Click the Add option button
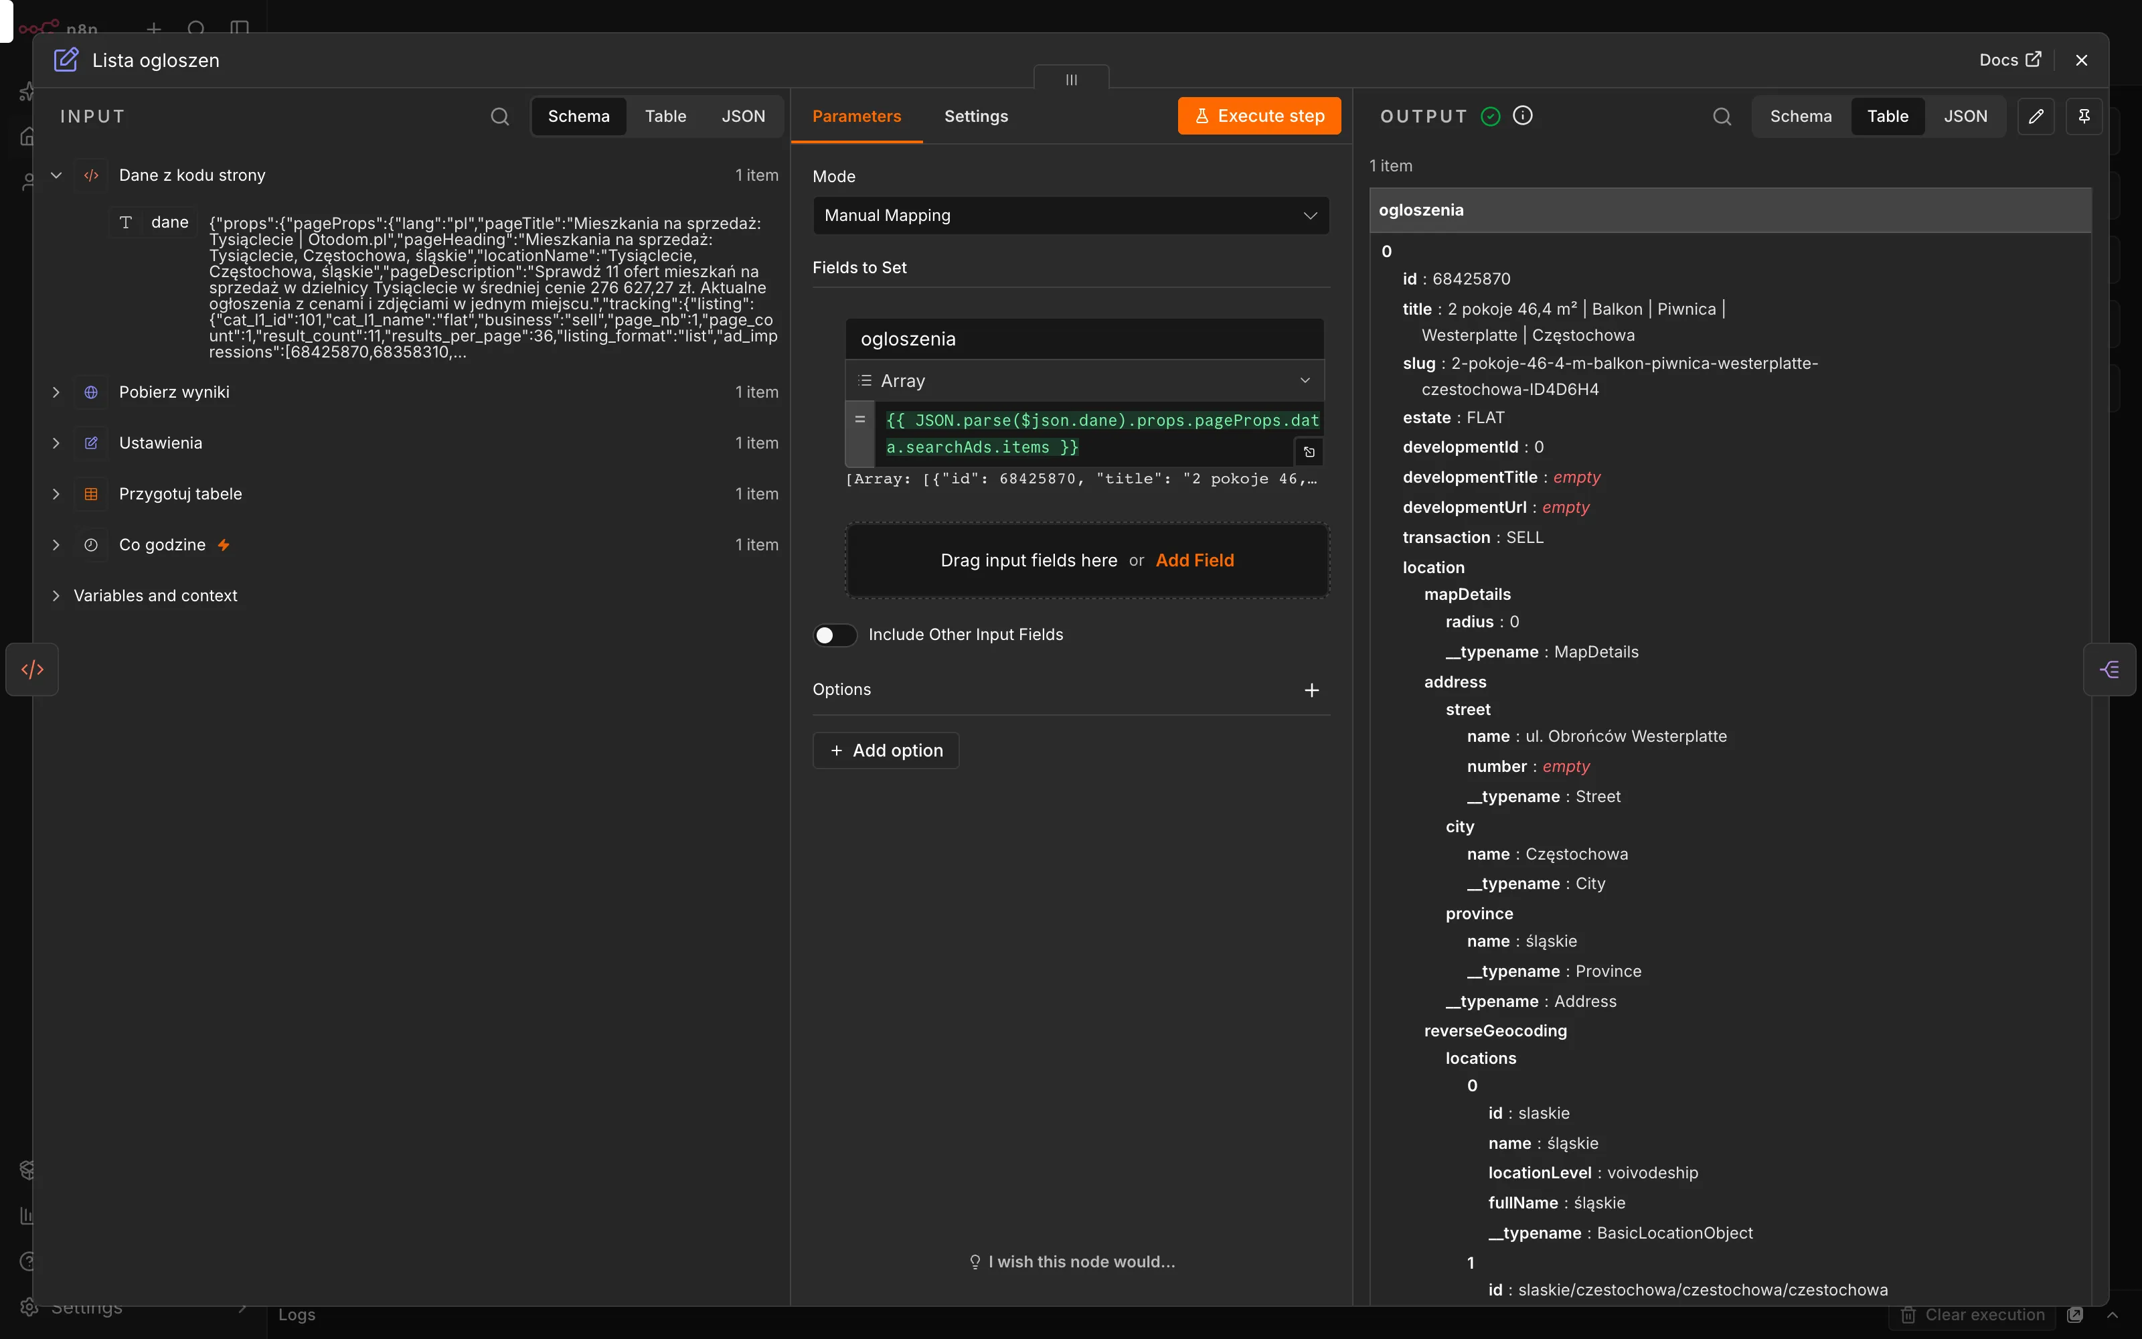This screenshot has height=1339, width=2142. tap(886, 751)
